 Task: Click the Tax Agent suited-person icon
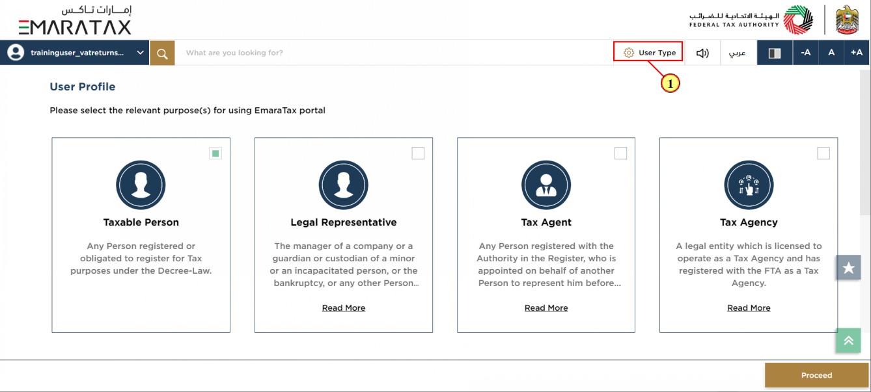pos(546,185)
